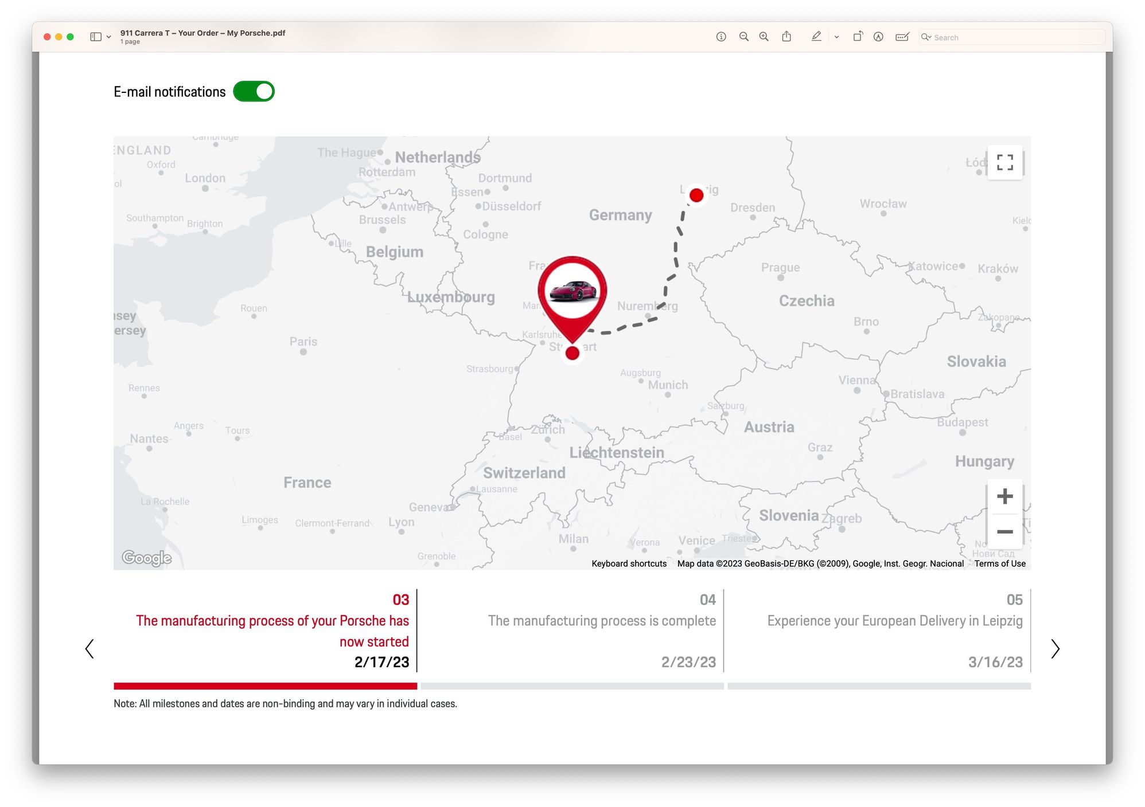The image size is (1145, 807).
Task: Turn off E-mail notifications switch
Action: [254, 92]
